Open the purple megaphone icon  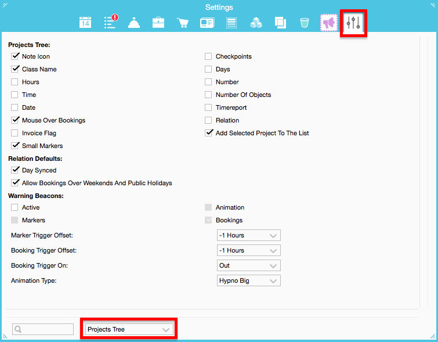point(329,23)
